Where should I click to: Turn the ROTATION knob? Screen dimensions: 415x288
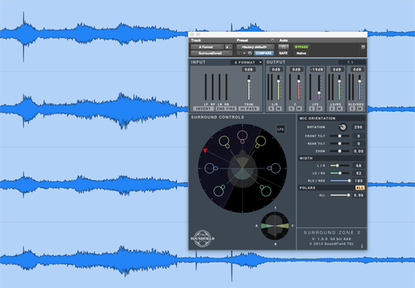coord(343,127)
